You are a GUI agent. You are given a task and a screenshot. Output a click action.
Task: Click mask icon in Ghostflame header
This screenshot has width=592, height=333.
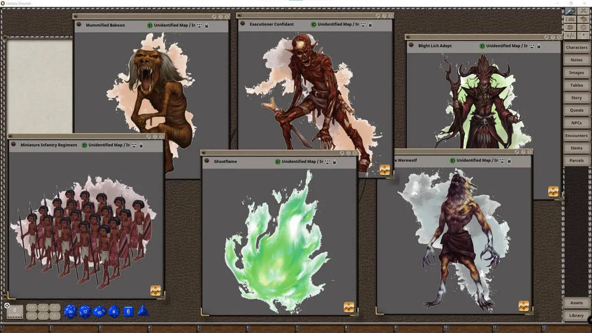coord(327,162)
